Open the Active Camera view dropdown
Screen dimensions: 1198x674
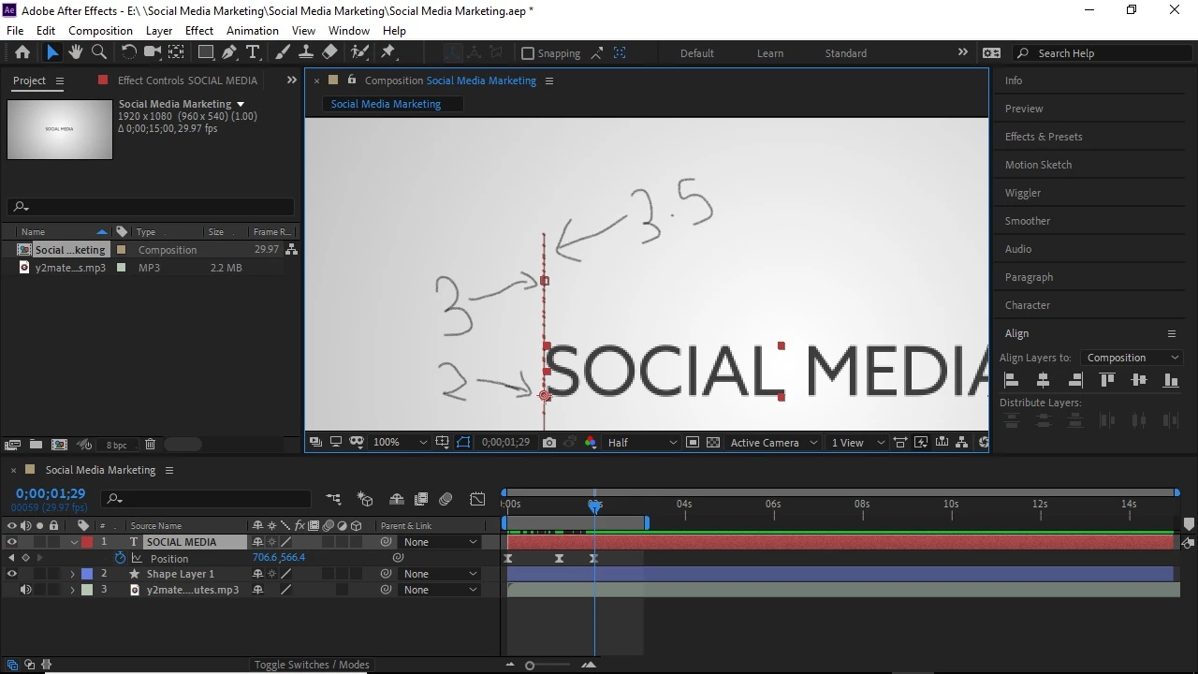pyautogui.click(x=773, y=443)
